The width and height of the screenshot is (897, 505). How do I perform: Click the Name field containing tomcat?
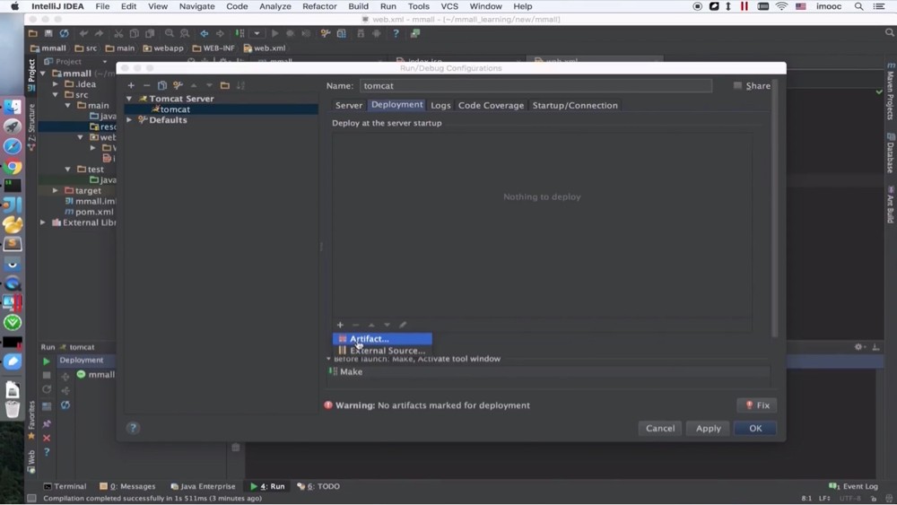tap(536, 86)
